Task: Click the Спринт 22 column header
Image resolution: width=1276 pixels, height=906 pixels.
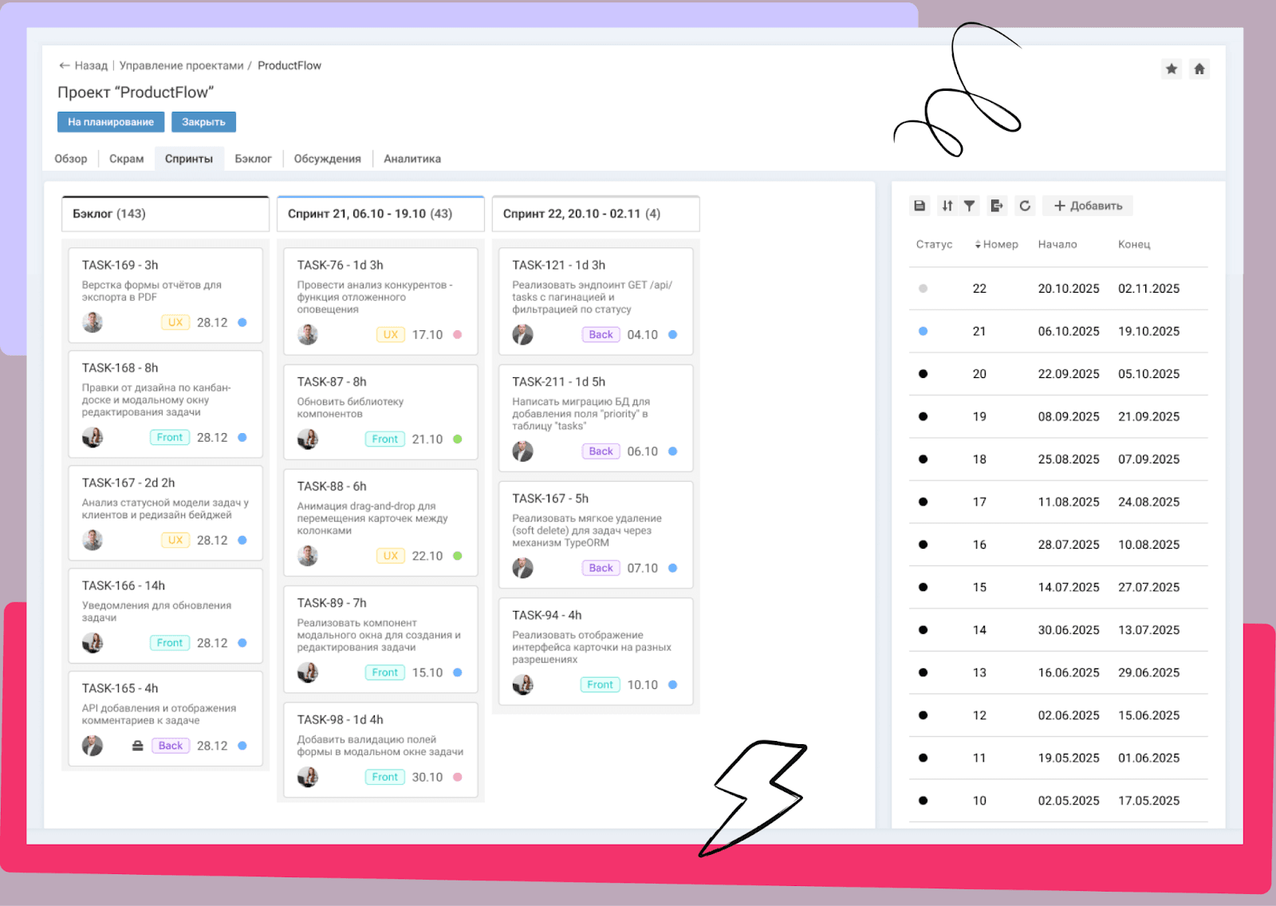Action: point(595,214)
